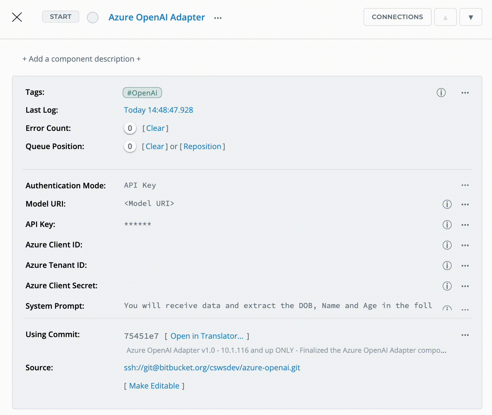Click the START toggle button
The image size is (492, 415).
[60, 17]
